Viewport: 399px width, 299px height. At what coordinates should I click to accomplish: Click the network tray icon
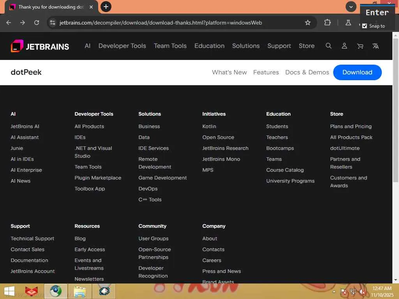[353, 292]
